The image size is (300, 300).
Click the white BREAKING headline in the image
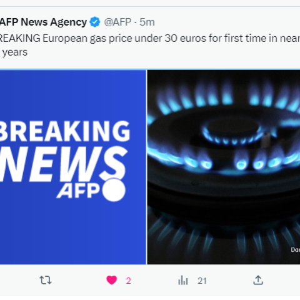(65, 131)
